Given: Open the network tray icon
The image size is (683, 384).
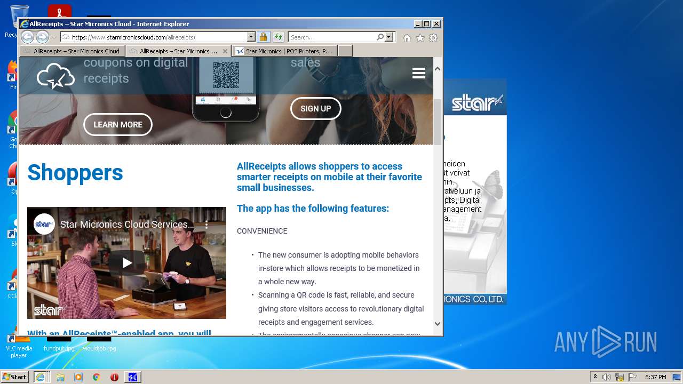Looking at the screenshot, I should click(x=620, y=377).
